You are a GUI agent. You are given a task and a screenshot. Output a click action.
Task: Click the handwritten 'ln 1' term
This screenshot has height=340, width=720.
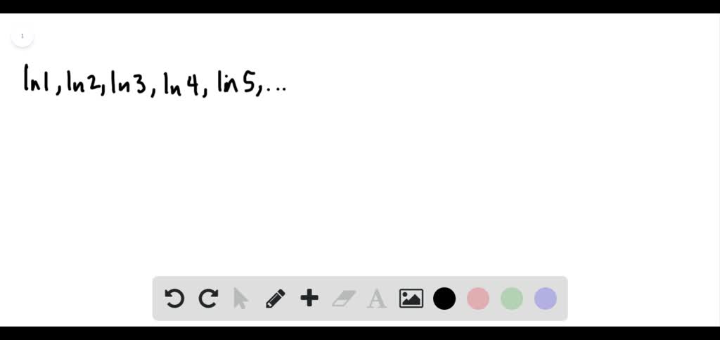click(x=37, y=79)
